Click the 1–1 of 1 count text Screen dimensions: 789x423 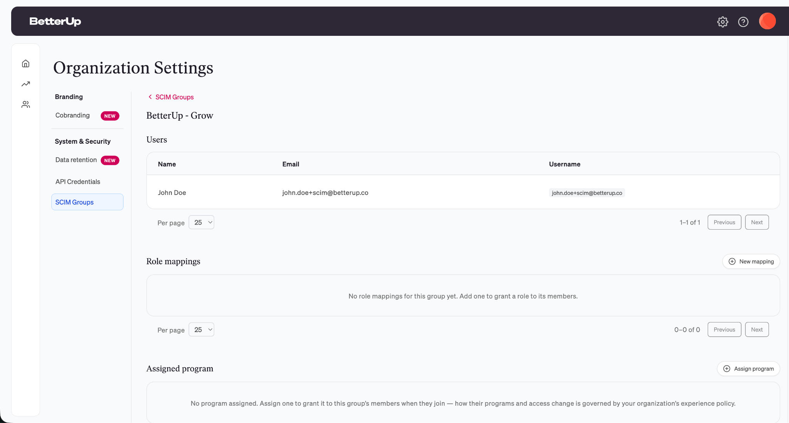690,222
